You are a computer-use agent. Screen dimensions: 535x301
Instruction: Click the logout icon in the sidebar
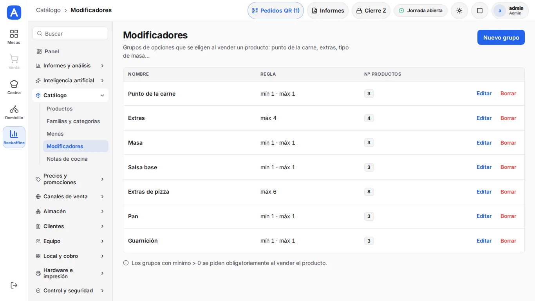(14, 285)
